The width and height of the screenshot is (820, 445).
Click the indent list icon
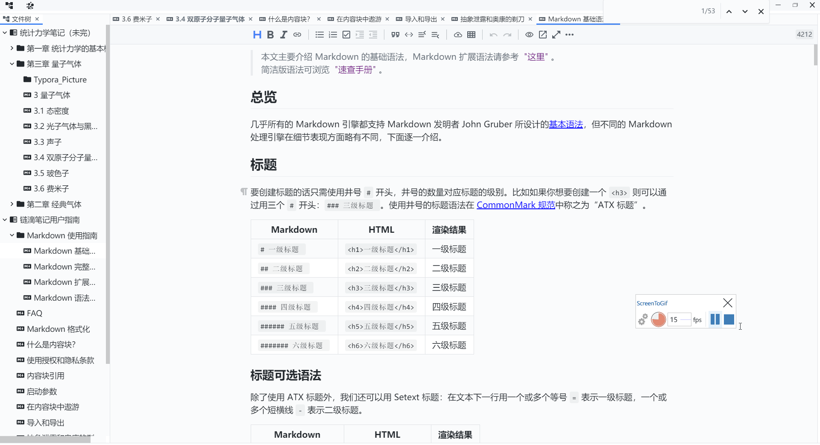pos(360,35)
